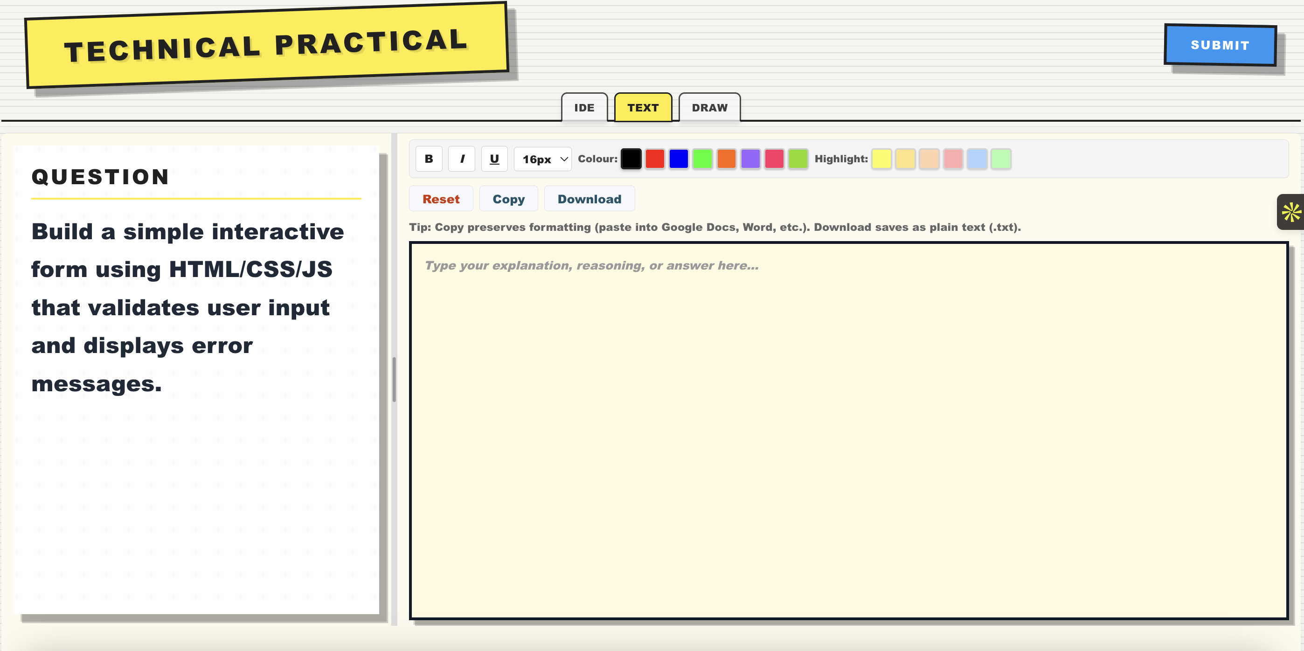
Task: Toggle italic formatting button
Action: coord(461,159)
